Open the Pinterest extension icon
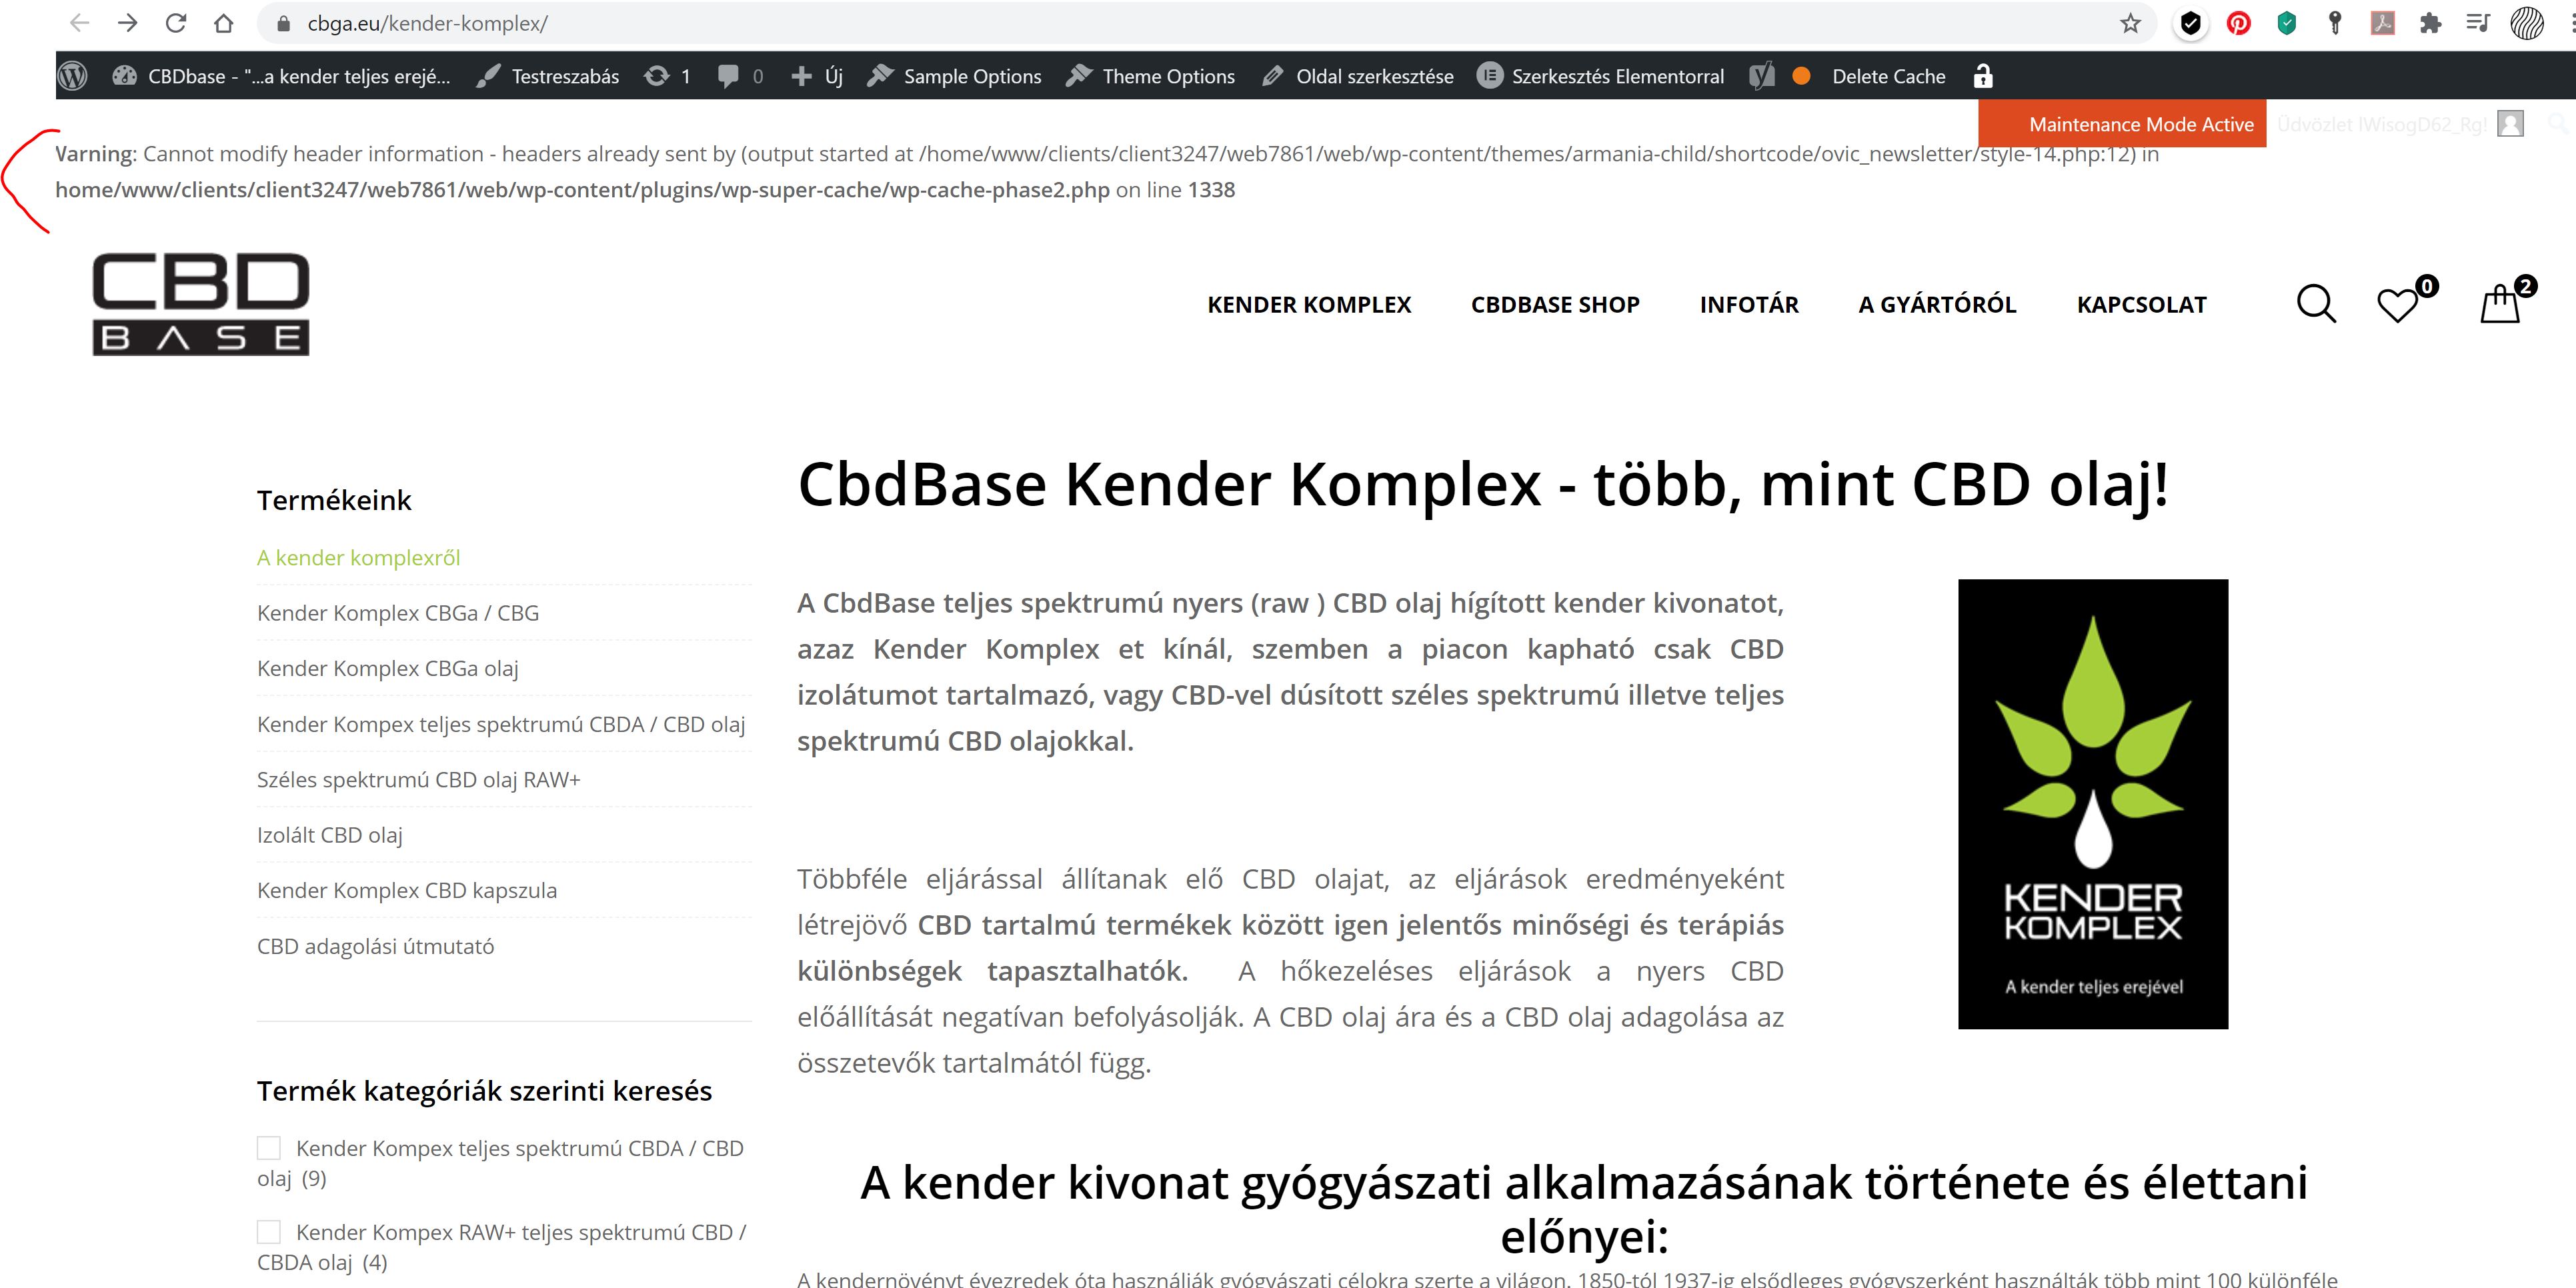The width and height of the screenshot is (2576, 1288). coord(2238,23)
